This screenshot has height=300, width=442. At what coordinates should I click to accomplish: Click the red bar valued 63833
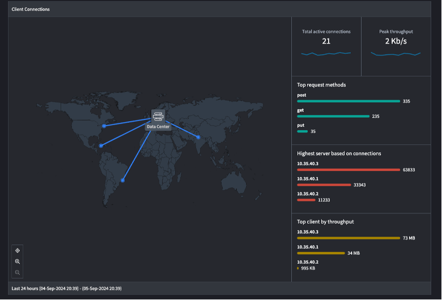pos(348,170)
